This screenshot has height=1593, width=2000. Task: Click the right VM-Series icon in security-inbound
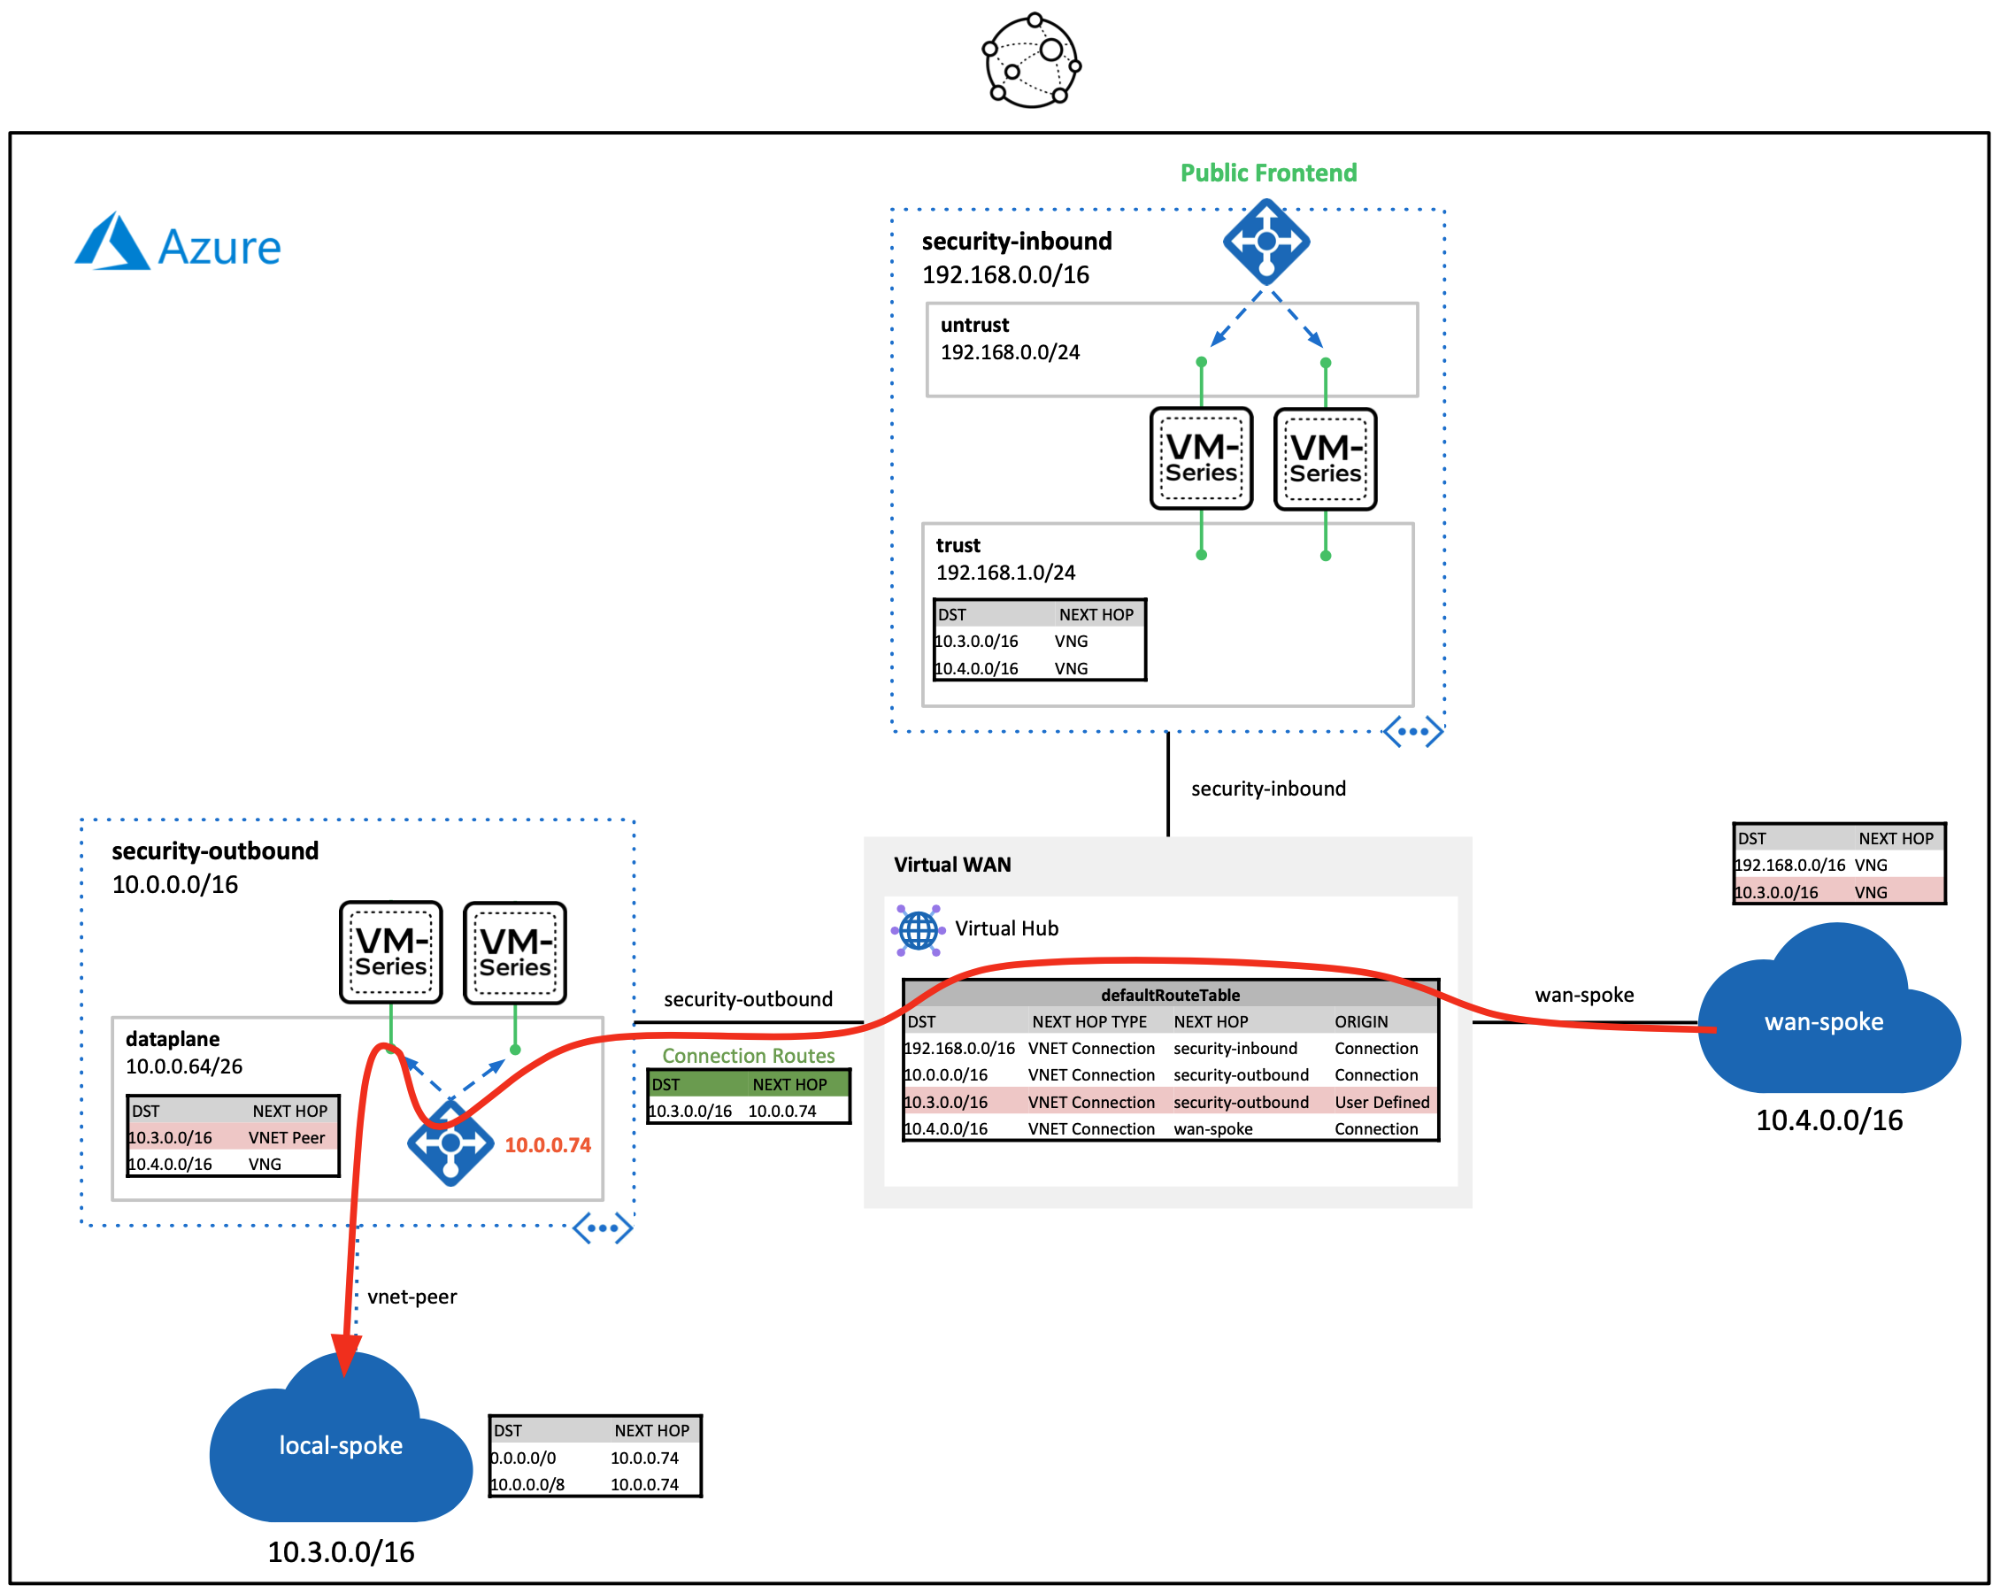pyautogui.click(x=1325, y=460)
